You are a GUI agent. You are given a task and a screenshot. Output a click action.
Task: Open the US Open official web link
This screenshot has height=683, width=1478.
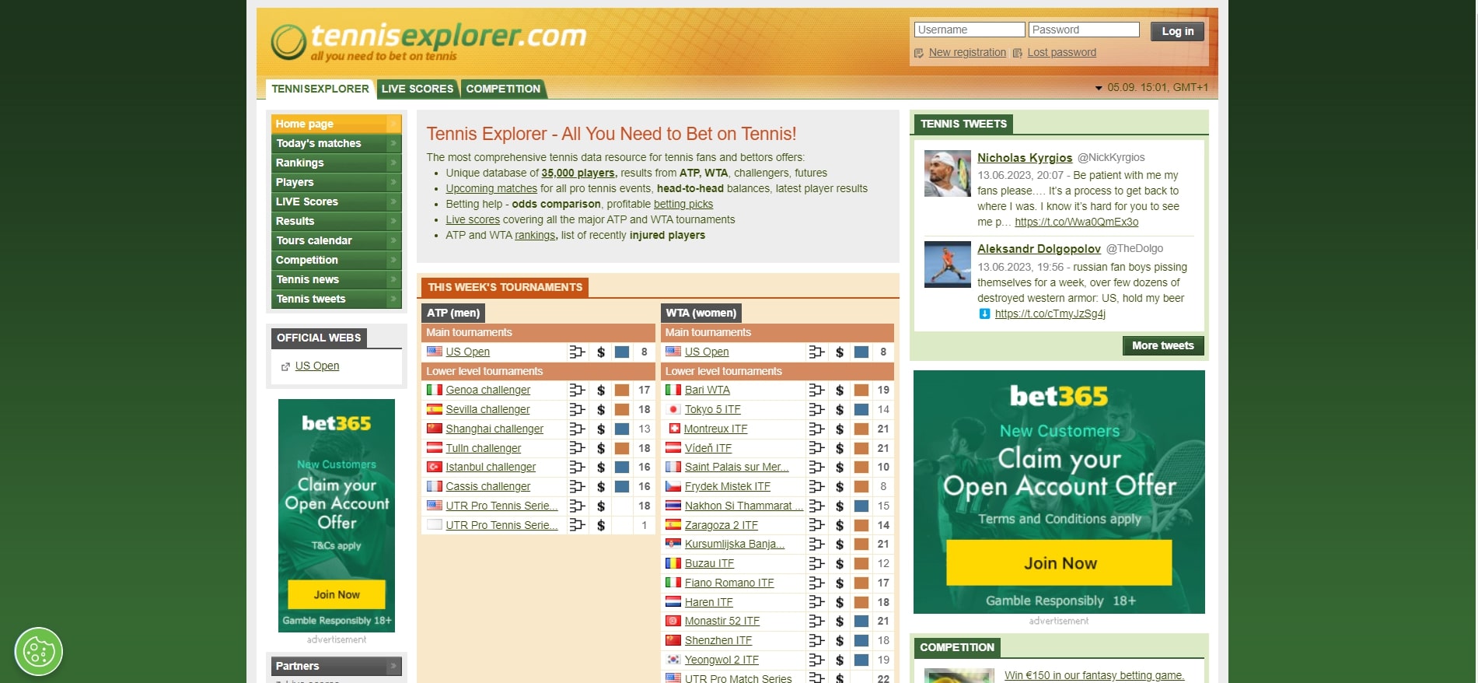click(x=317, y=366)
